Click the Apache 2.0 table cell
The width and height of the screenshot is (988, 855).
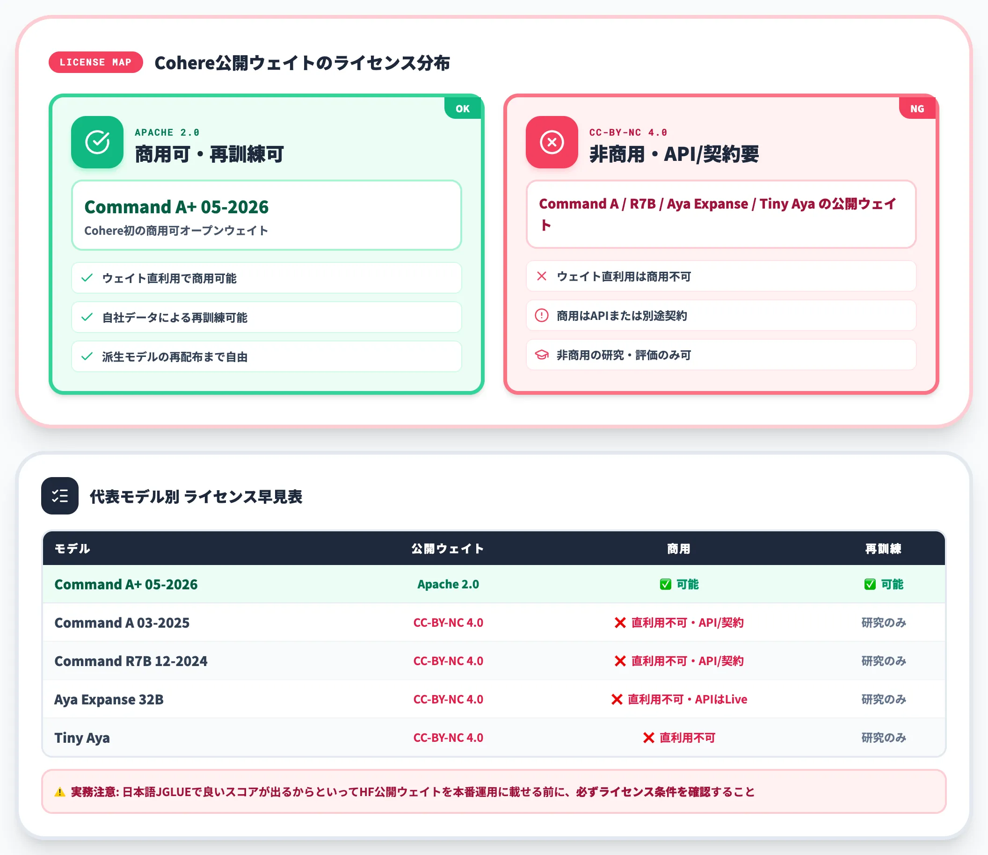[x=448, y=584]
